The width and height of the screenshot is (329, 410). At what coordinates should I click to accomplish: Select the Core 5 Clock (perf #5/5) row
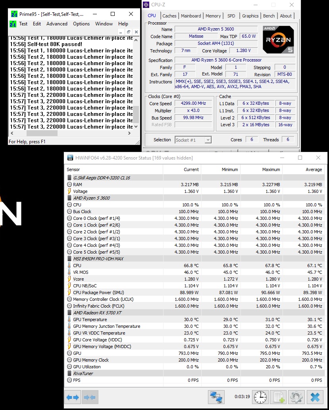coord(194,252)
